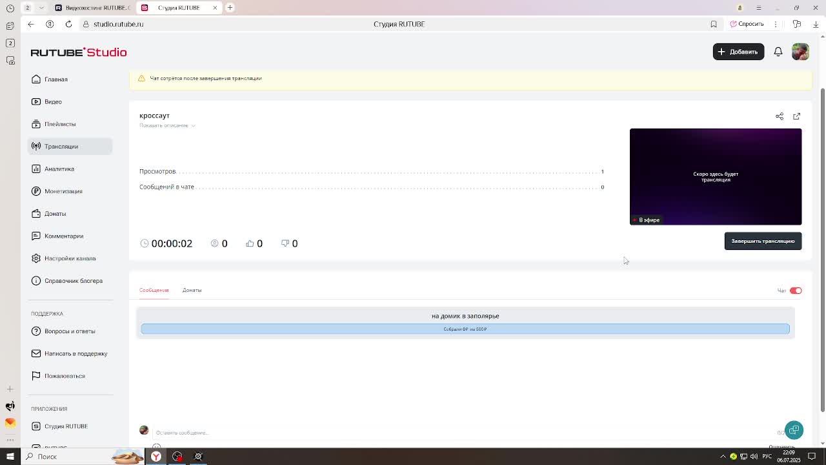Switch to the Видеохостинг RUTUBE tab
This screenshot has height=465, width=826.
click(94, 8)
